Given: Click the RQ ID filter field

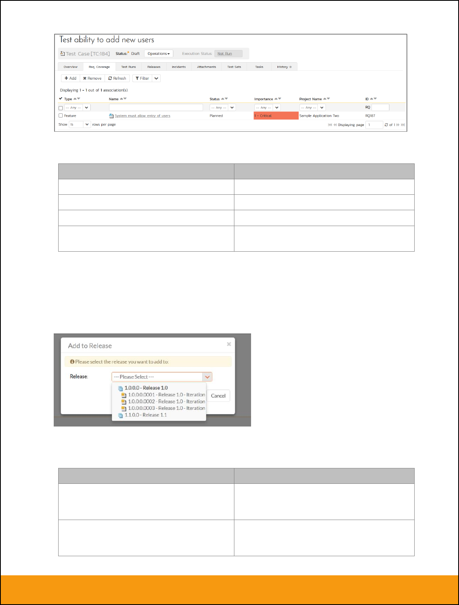Looking at the screenshot, I should [380, 108].
